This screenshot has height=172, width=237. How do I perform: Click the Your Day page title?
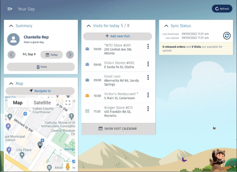click(x=26, y=9)
